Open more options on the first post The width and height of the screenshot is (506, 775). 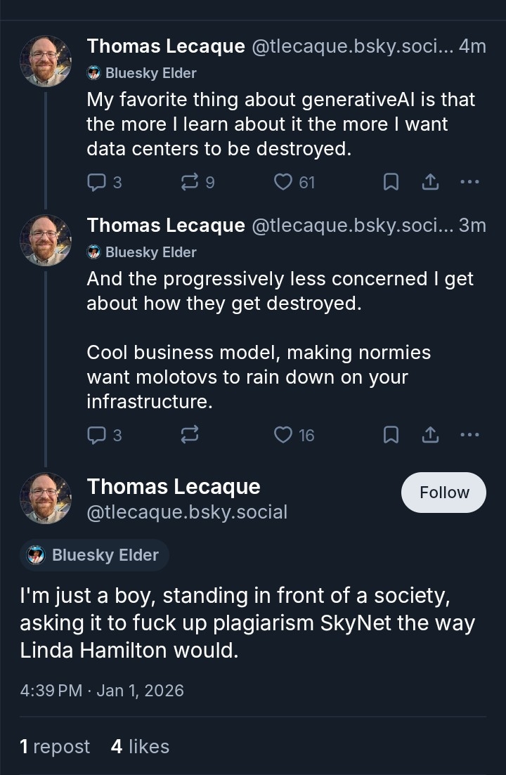point(469,183)
